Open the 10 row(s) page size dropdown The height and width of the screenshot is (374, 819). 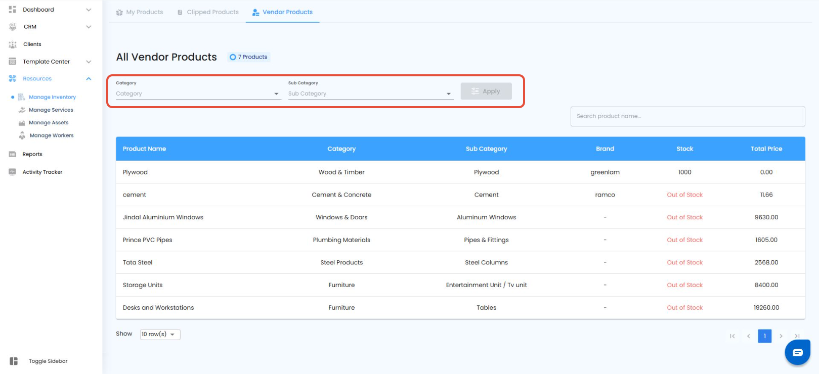pyautogui.click(x=160, y=334)
